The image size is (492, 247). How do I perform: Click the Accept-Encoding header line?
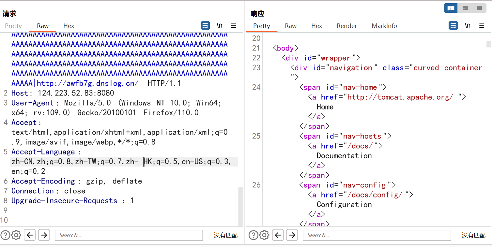[77, 181]
